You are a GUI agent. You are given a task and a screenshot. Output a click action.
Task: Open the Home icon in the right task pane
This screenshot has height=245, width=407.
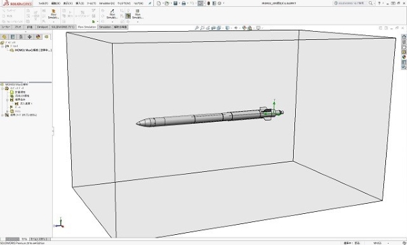pos(404,37)
